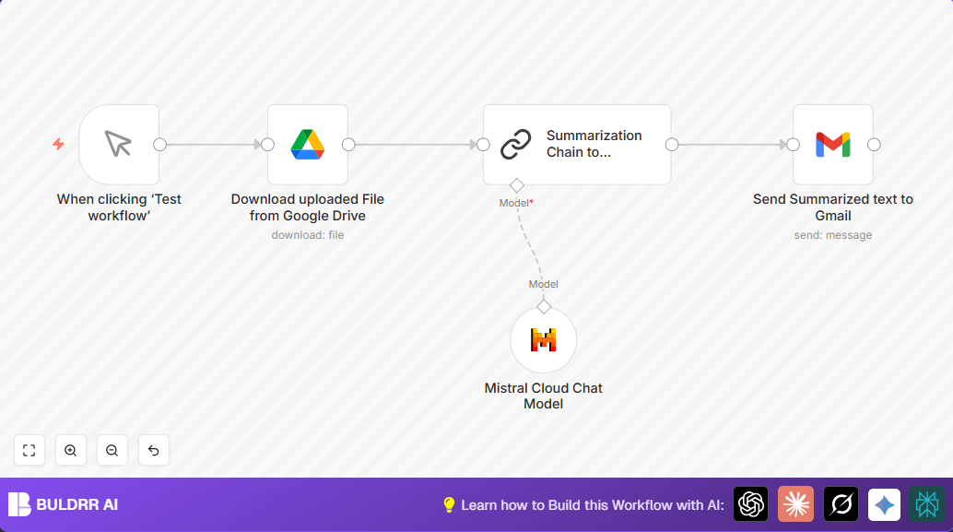Open the Gmail send message node
This screenshot has width=953, height=532.
(x=832, y=145)
